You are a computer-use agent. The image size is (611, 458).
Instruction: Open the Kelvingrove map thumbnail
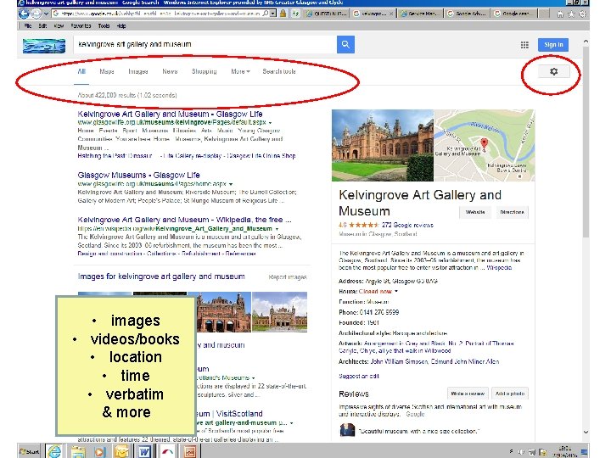pyautogui.click(x=485, y=145)
